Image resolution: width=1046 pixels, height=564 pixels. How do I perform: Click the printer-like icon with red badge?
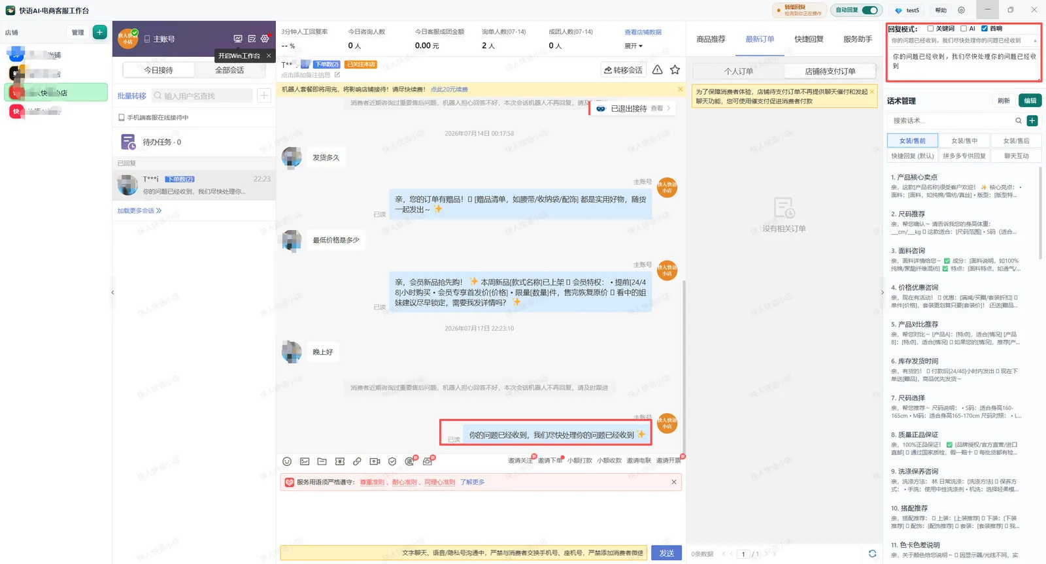click(428, 461)
